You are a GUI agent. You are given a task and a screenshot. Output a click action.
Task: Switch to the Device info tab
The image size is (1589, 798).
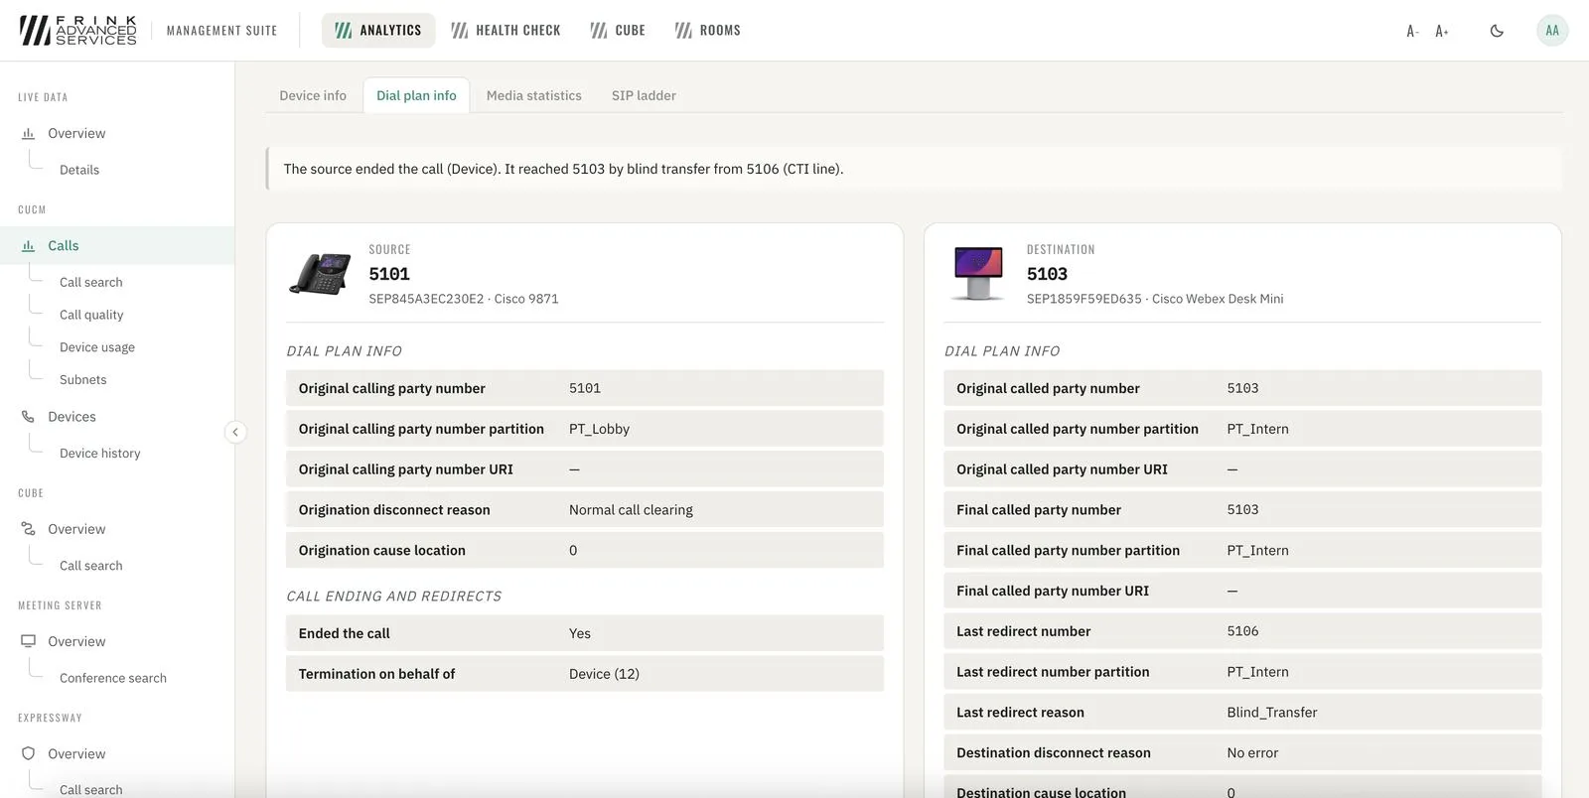click(313, 95)
